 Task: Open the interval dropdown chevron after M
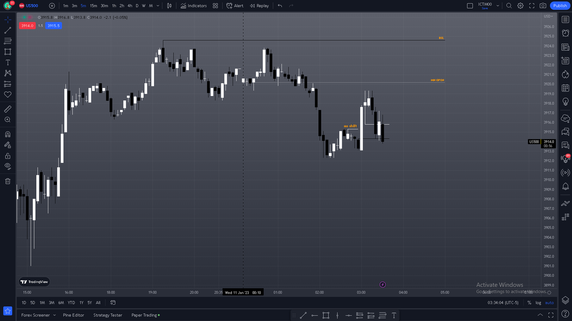tap(158, 6)
